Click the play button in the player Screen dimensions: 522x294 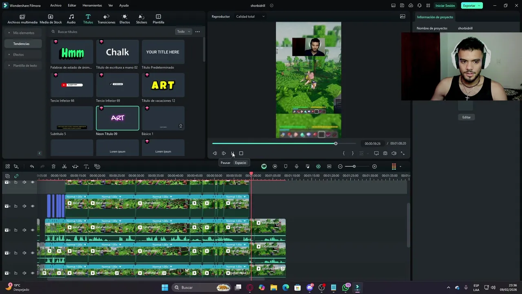pyautogui.click(x=224, y=154)
